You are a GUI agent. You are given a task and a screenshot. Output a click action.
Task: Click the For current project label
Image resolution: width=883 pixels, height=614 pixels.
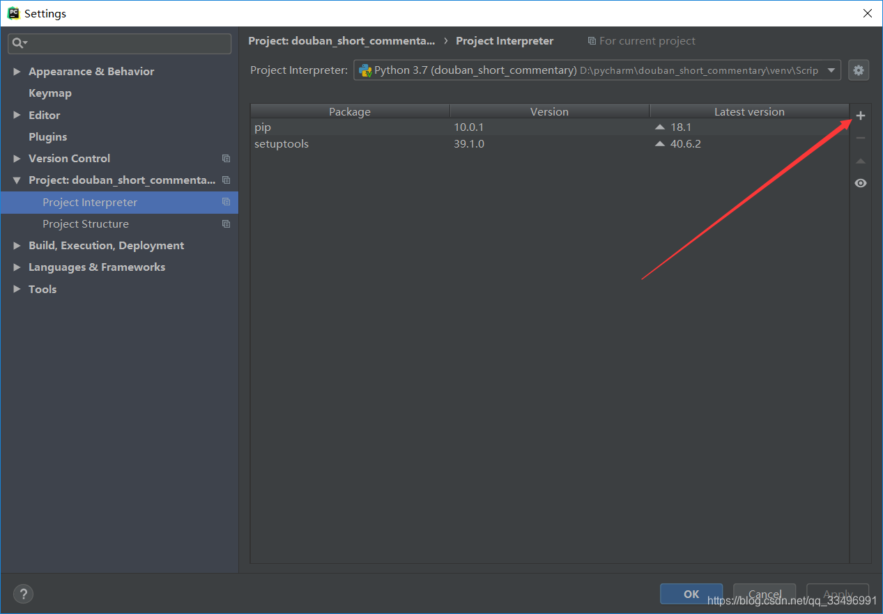point(647,41)
